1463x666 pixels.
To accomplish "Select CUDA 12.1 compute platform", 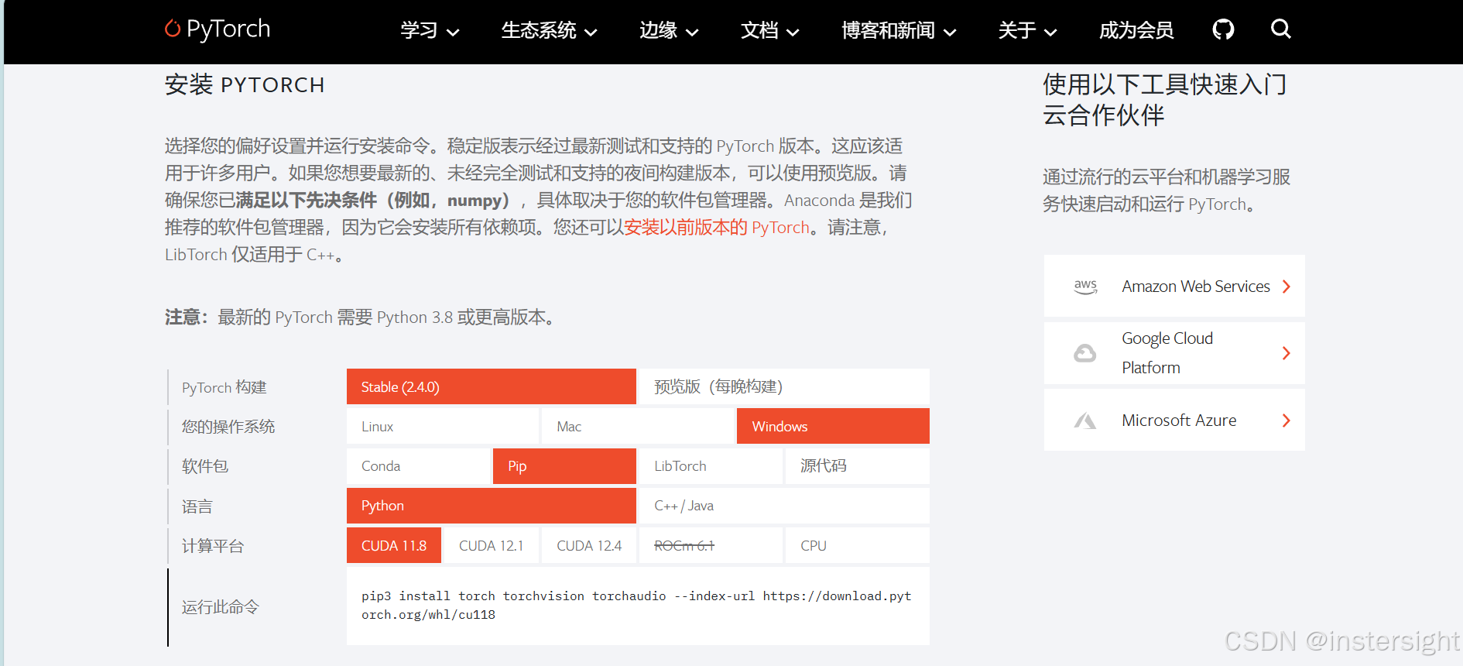I will pyautogui.click(x=491, y=545).
